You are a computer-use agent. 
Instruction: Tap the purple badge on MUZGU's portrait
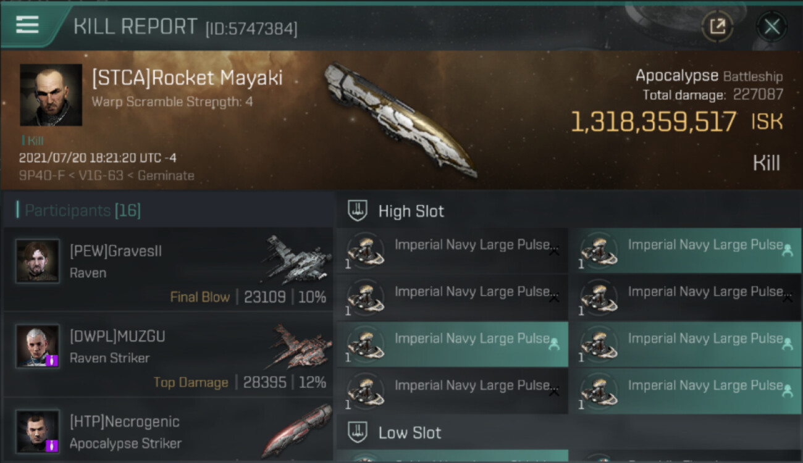tap(52, 360)
